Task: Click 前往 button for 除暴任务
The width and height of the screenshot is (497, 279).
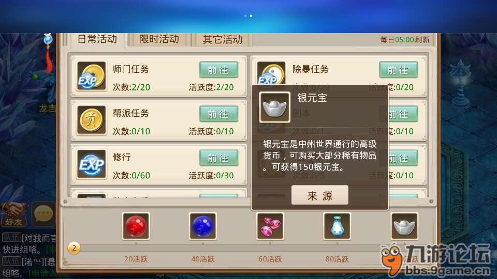Action: tap(399, 70)
